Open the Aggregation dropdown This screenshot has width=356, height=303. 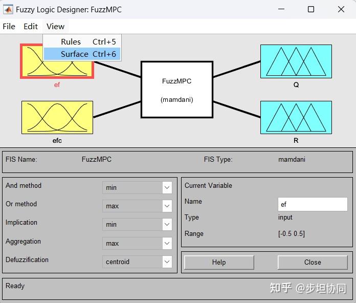137,243
